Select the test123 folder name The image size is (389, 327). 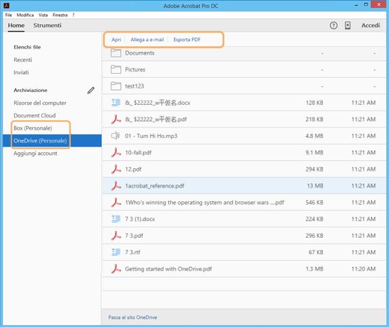click(134, 86)
